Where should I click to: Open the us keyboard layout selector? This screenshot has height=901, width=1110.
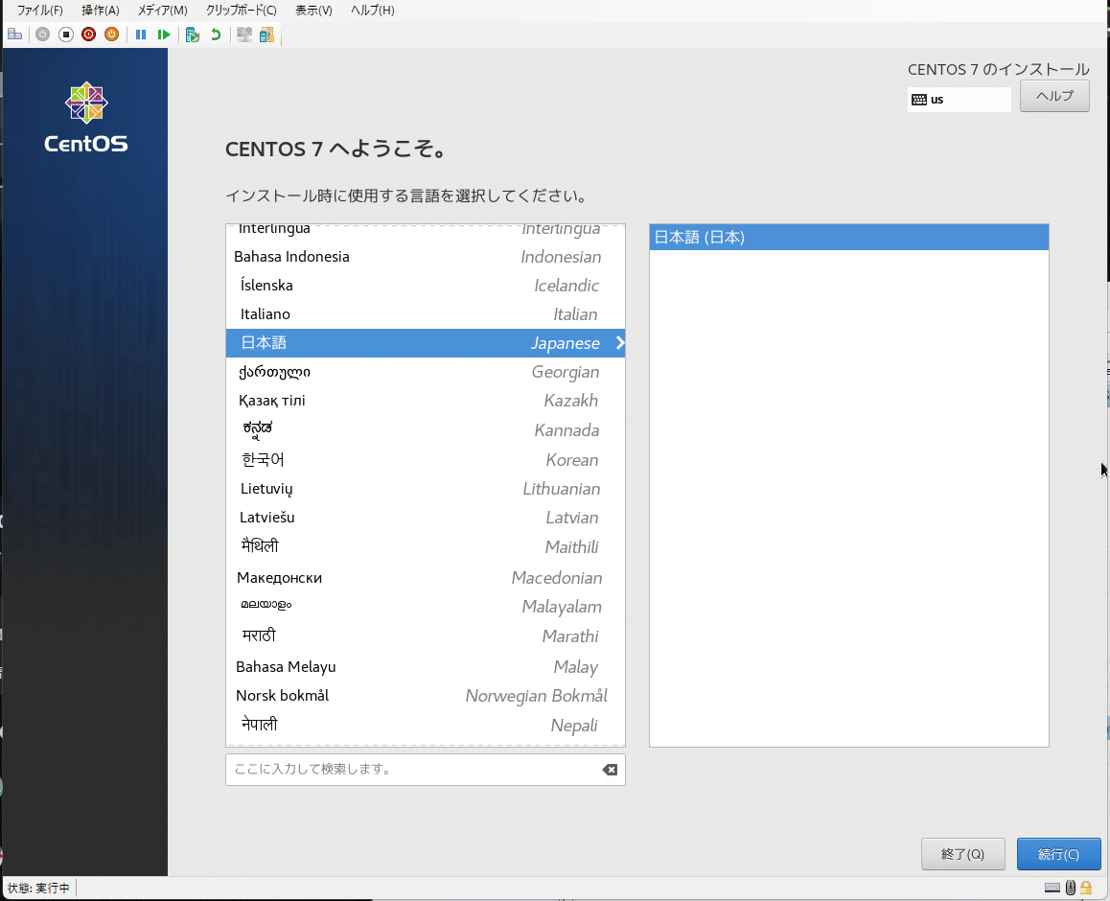(x=959, y=99)
